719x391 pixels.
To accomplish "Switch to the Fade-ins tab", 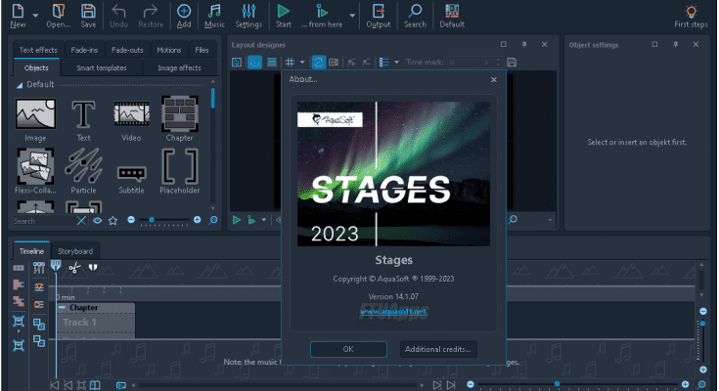I will (x=84, y=50).
